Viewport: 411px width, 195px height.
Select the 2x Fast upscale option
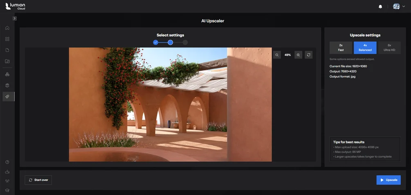[x=341, y=48]
